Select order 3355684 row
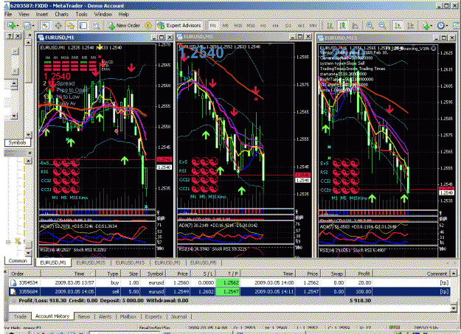This screenshot has width=461, height=334. [x=229, y=292]
